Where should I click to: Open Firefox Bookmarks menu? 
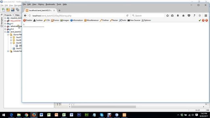point(50,4)
